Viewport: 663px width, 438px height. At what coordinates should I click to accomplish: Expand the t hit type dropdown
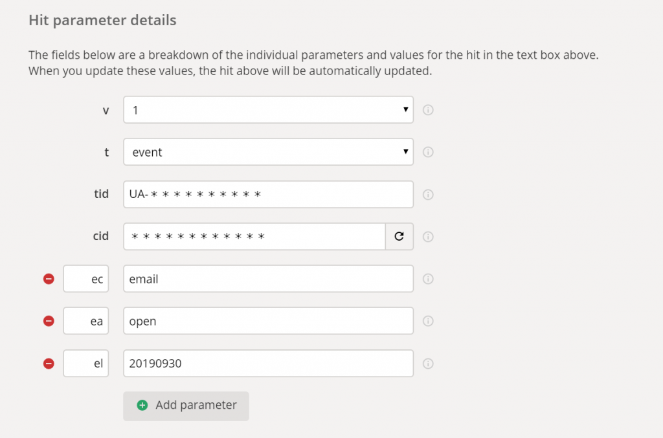(268, 152)
